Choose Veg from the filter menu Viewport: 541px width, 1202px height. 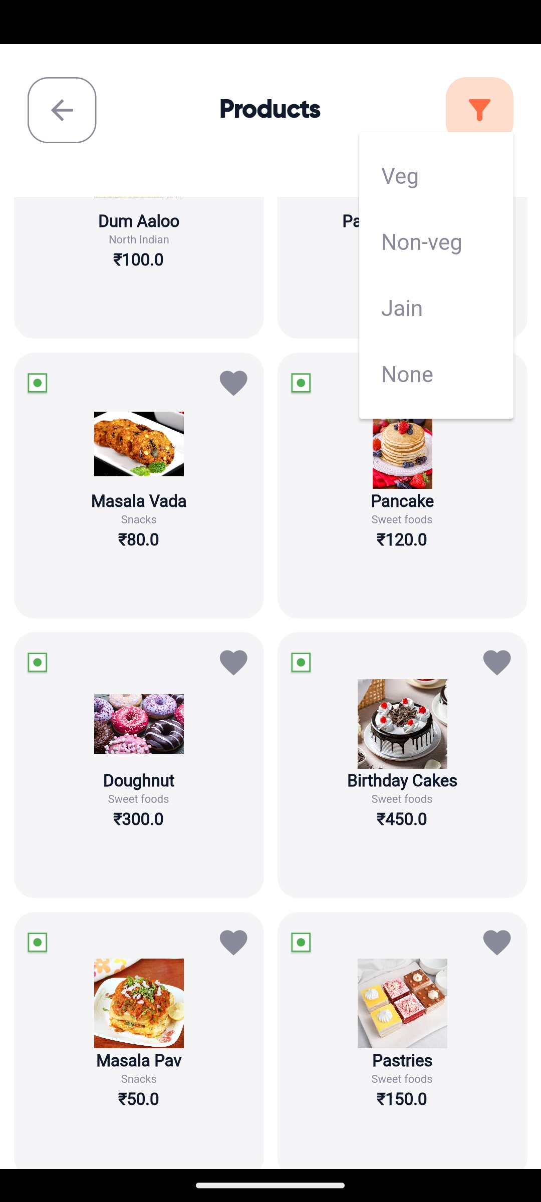(400, 176)
